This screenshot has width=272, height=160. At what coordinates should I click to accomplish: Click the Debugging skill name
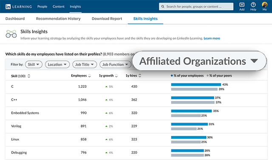point(19,152)
